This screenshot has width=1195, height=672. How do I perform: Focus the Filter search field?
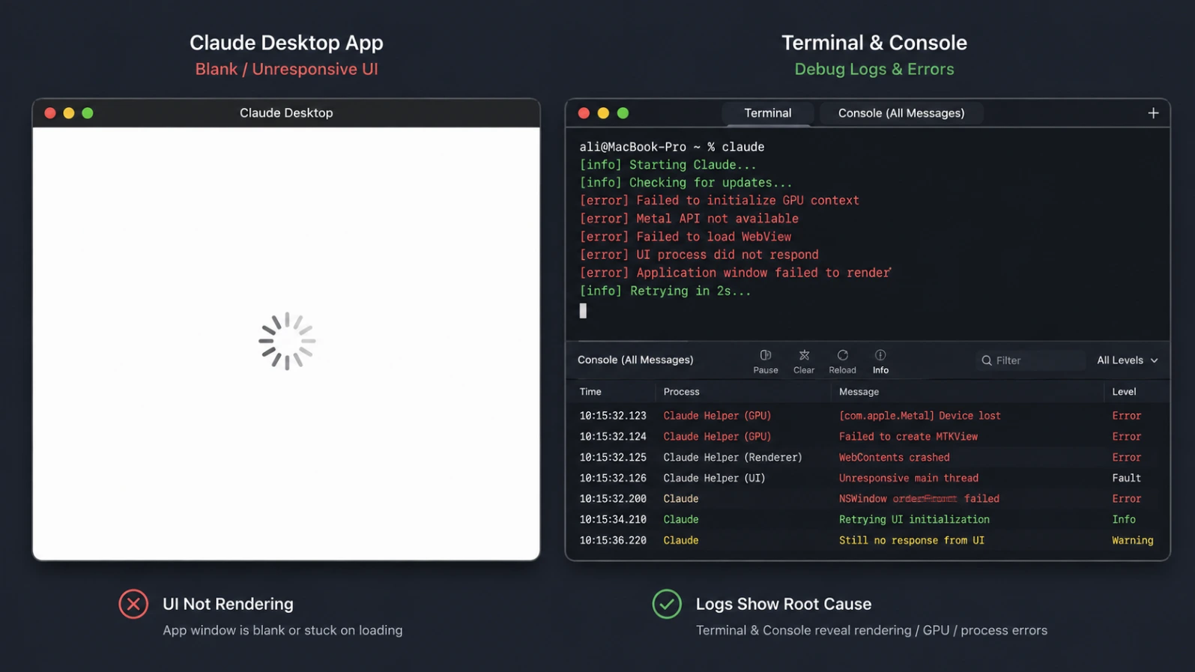coord(1030,360)
